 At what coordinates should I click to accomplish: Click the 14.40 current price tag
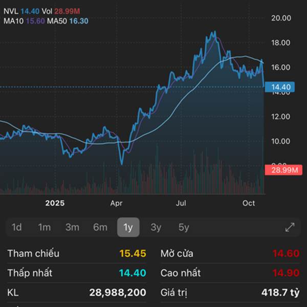(282, 87)
